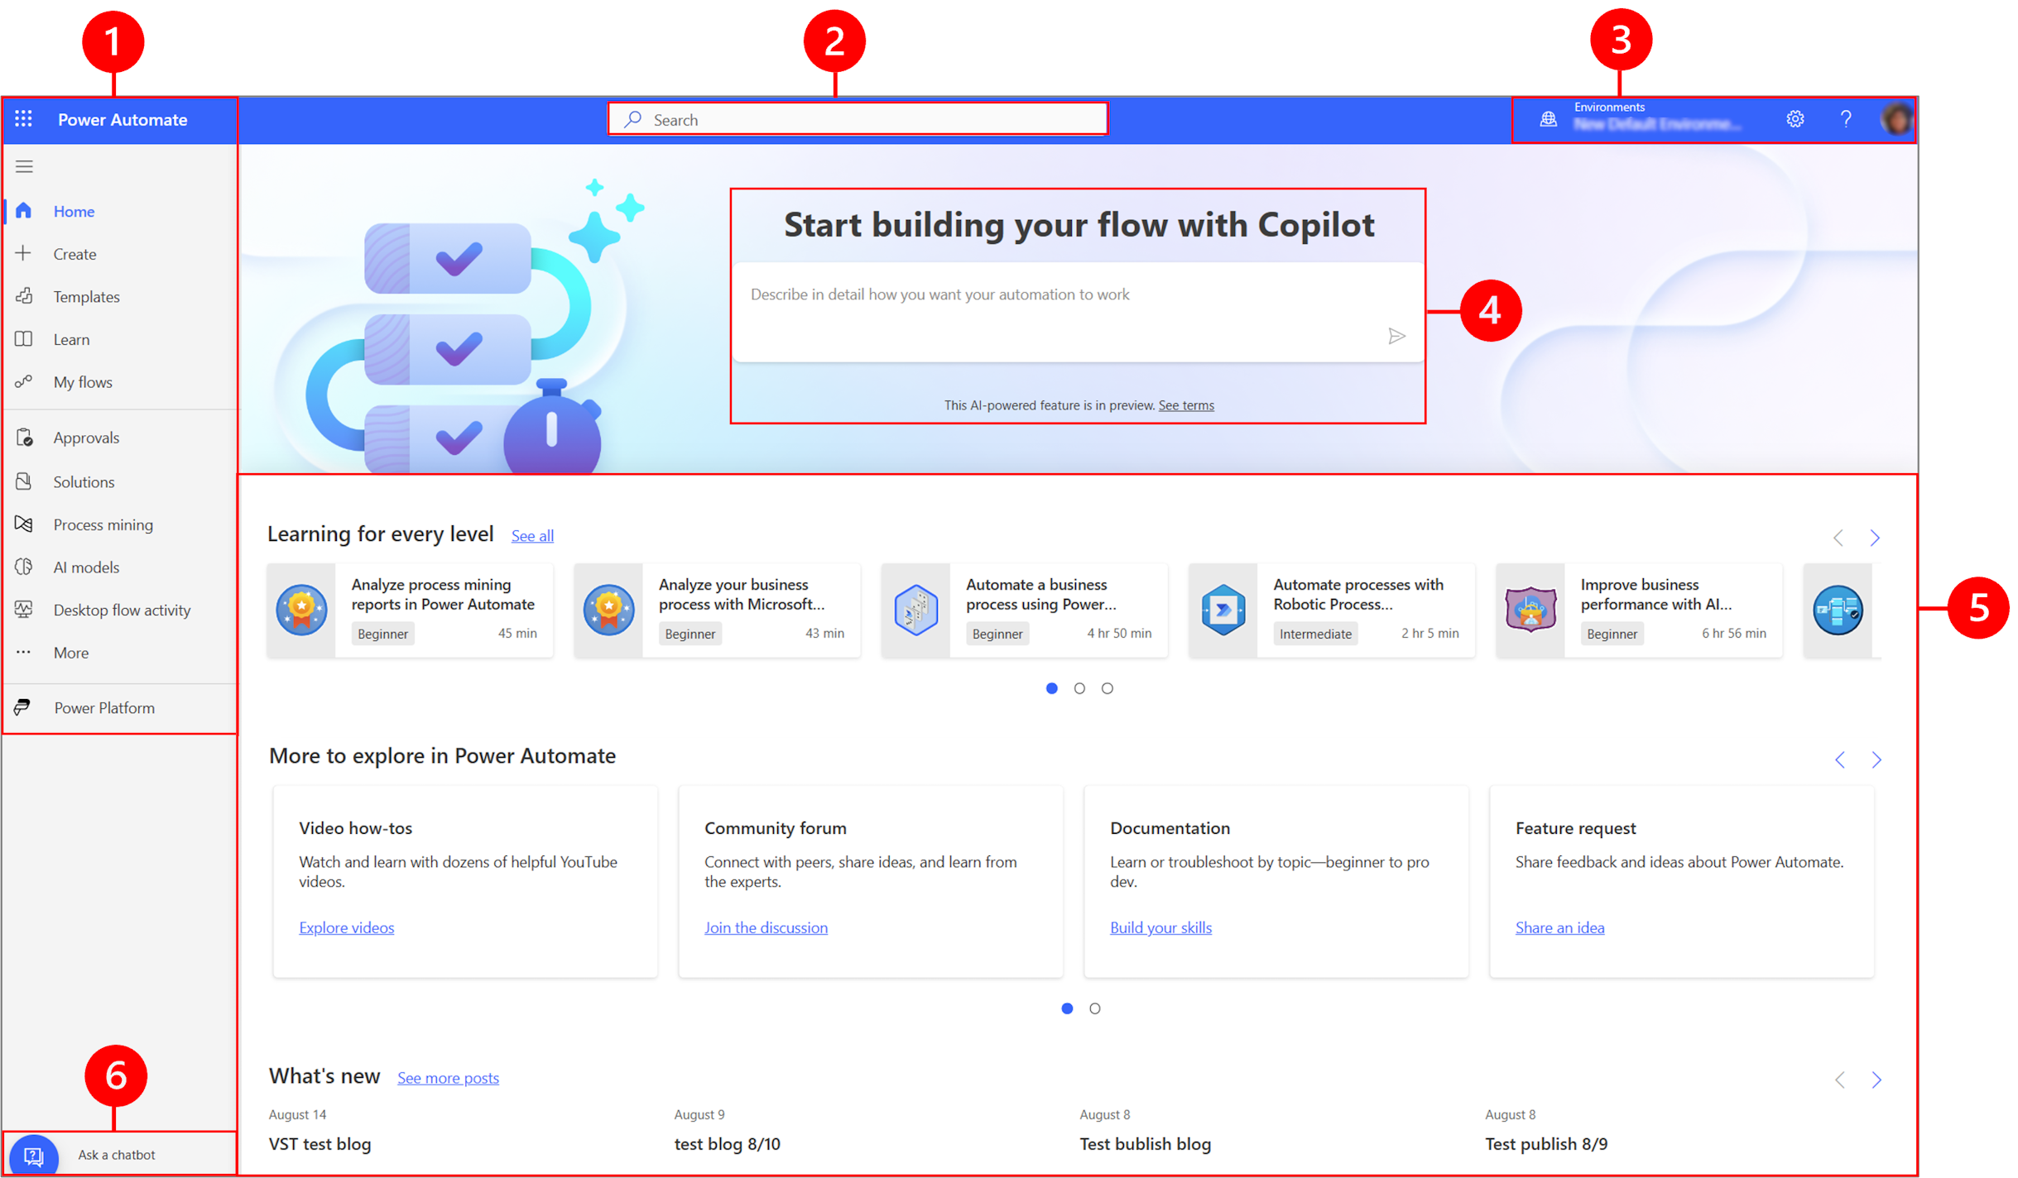Click Build your skills link
The width and height of the screenshot is (2018, 1178).
[x=1160, y=927]
